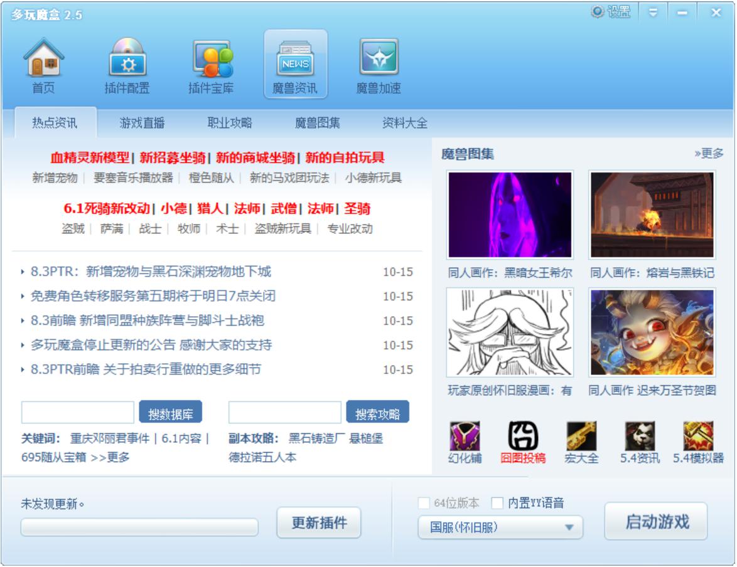Open headline 6.1死骑新改动

[x=107, y=208]
